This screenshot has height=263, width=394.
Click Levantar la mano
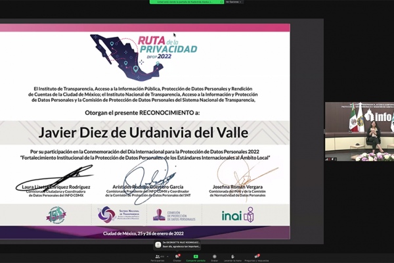[232, 258]
